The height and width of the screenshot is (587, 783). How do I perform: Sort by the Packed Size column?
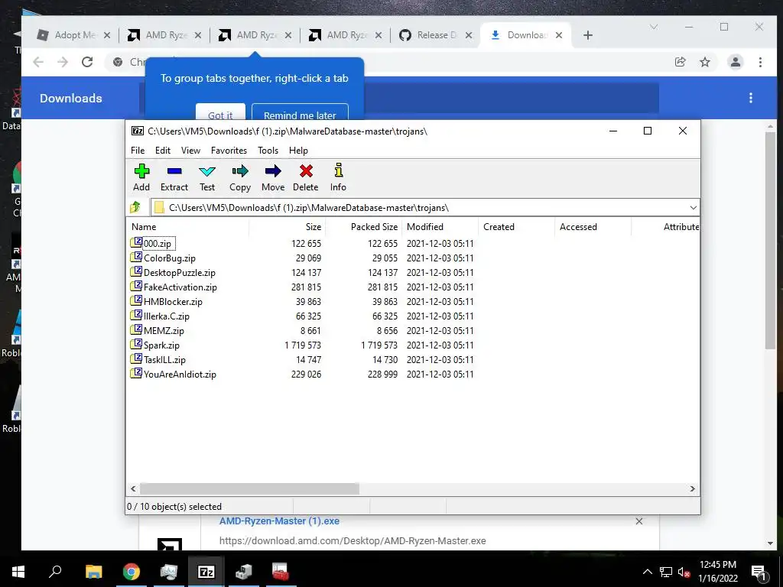(363, 226)
